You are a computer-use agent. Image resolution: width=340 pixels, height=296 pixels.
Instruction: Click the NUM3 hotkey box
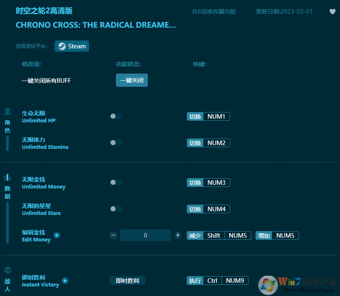click(x=208, y=183)
